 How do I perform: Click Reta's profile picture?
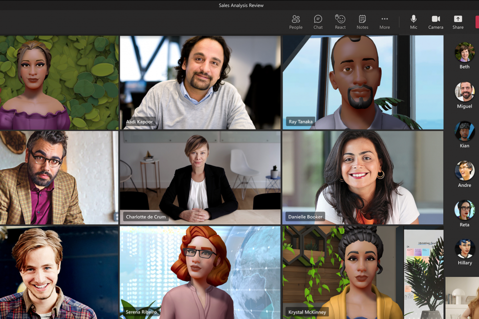tap(465, 210)
